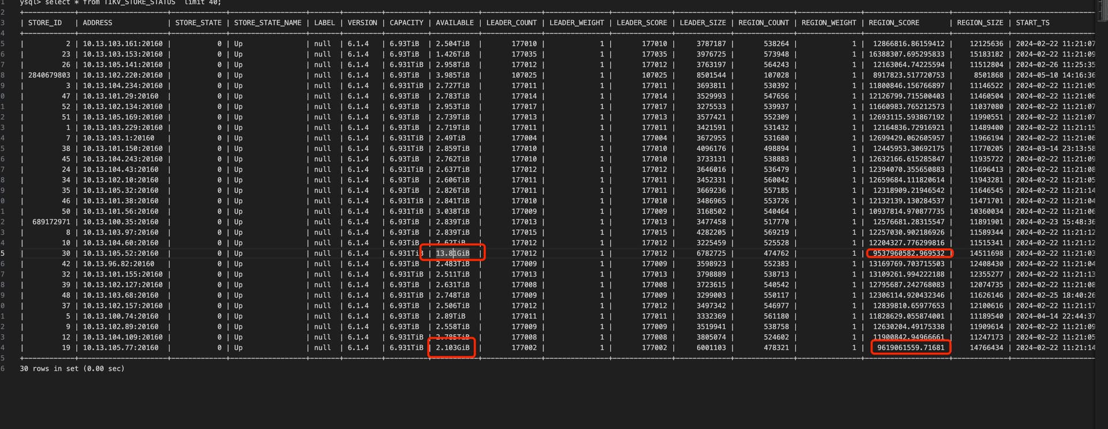Click the STORE_ID column header
The width and height of the screenshot is (1108, 429).
coord(45,23)
